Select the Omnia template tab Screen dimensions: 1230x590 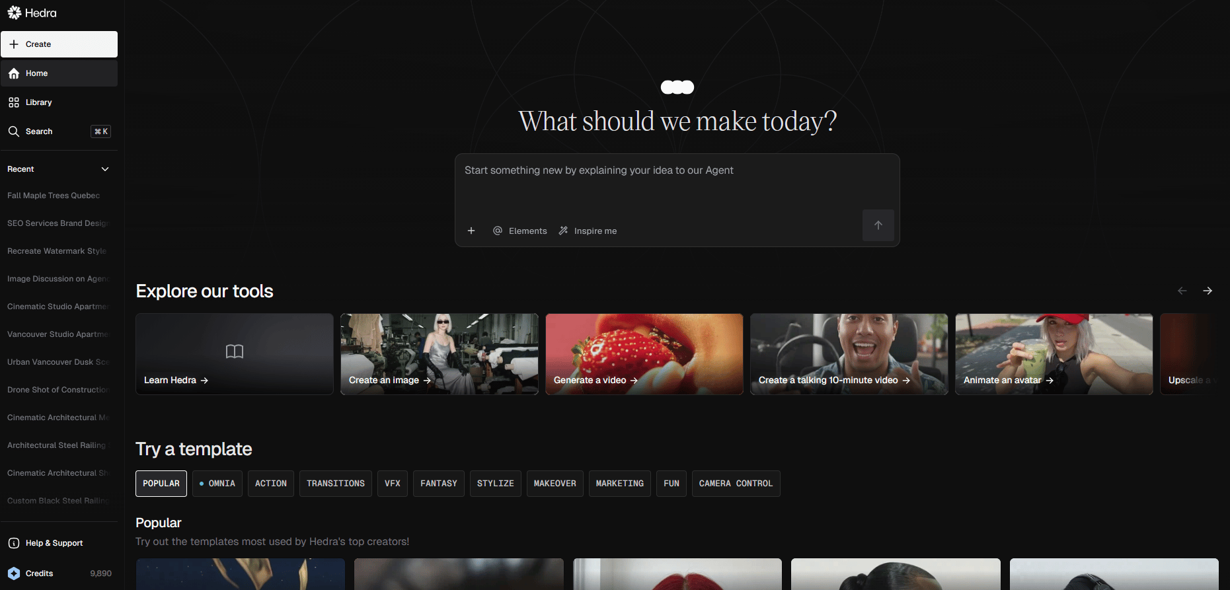[217, 484]
